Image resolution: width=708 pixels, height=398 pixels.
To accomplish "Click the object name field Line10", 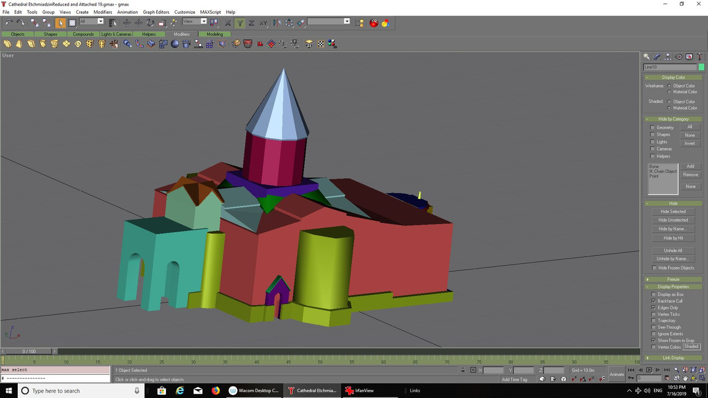I will pyautogui.click(x=670, y=67).
